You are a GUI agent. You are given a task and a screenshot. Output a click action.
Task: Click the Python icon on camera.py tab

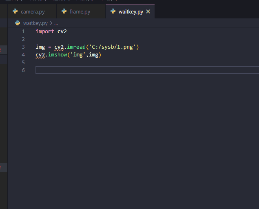point(15,11)
